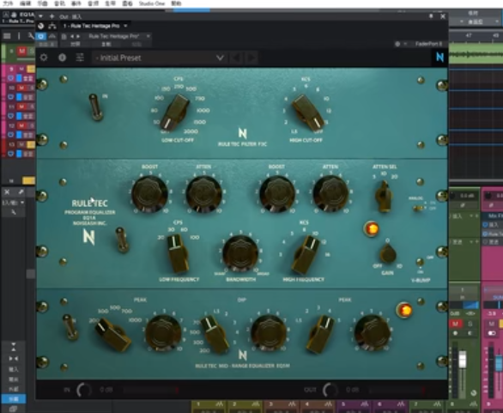
Task: Select previous Studio One preset arrow
Action: click(72, 36)
